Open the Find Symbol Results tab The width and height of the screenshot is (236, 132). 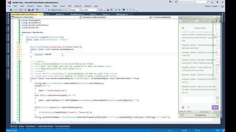click(62, 126)
